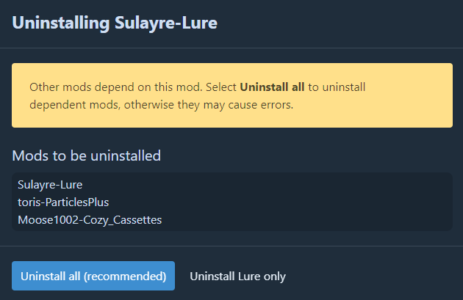Click blank footer area right of Uninstall Lure only

(x=375, y=276)
